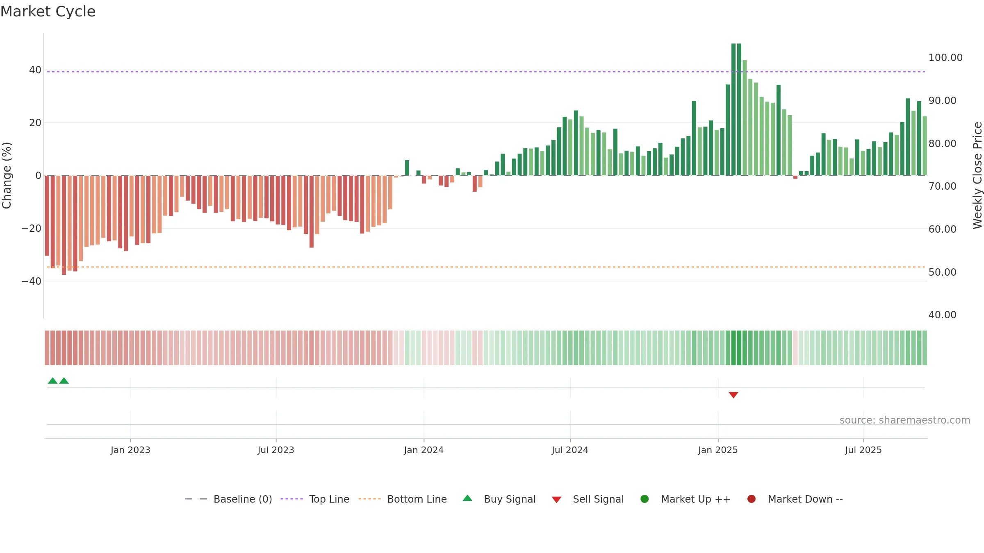Click the Bottom Line orange dotted legend marker
Image resolution: width=984 pixels, height=553 pixels.
[369, 499]
